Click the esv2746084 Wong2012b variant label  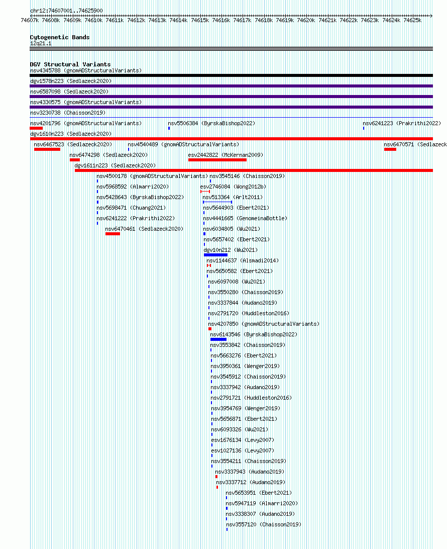233,187
